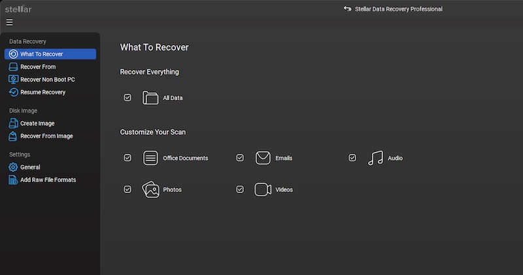The width and height of the screenshot is (523, 275).
Task: Toggle the Audio checkbox
Action: [x=352, y=158]
